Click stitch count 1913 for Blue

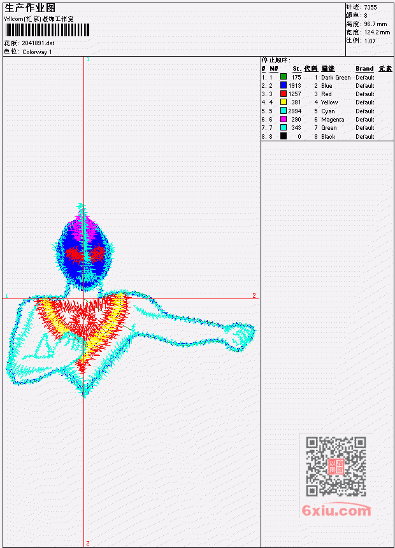click(294, 86)
